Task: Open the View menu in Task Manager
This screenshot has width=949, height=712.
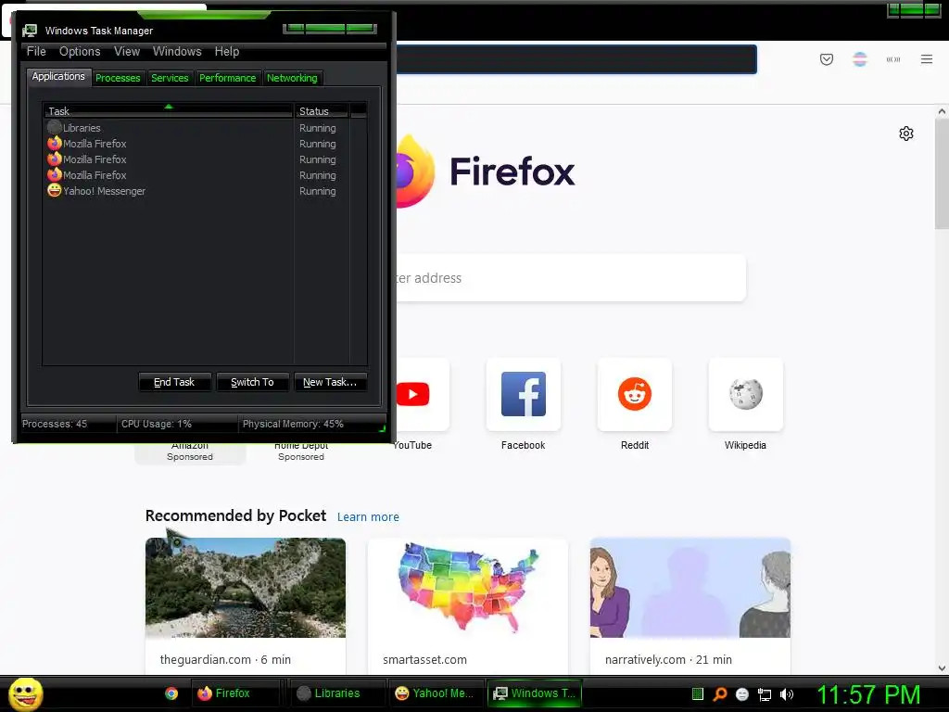Action: tap(126, 52)
